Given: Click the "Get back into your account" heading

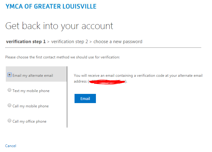Looking at the screenshot, I should (x=59, y=26).
